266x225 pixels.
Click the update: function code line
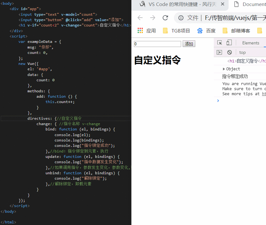(82, 157)
